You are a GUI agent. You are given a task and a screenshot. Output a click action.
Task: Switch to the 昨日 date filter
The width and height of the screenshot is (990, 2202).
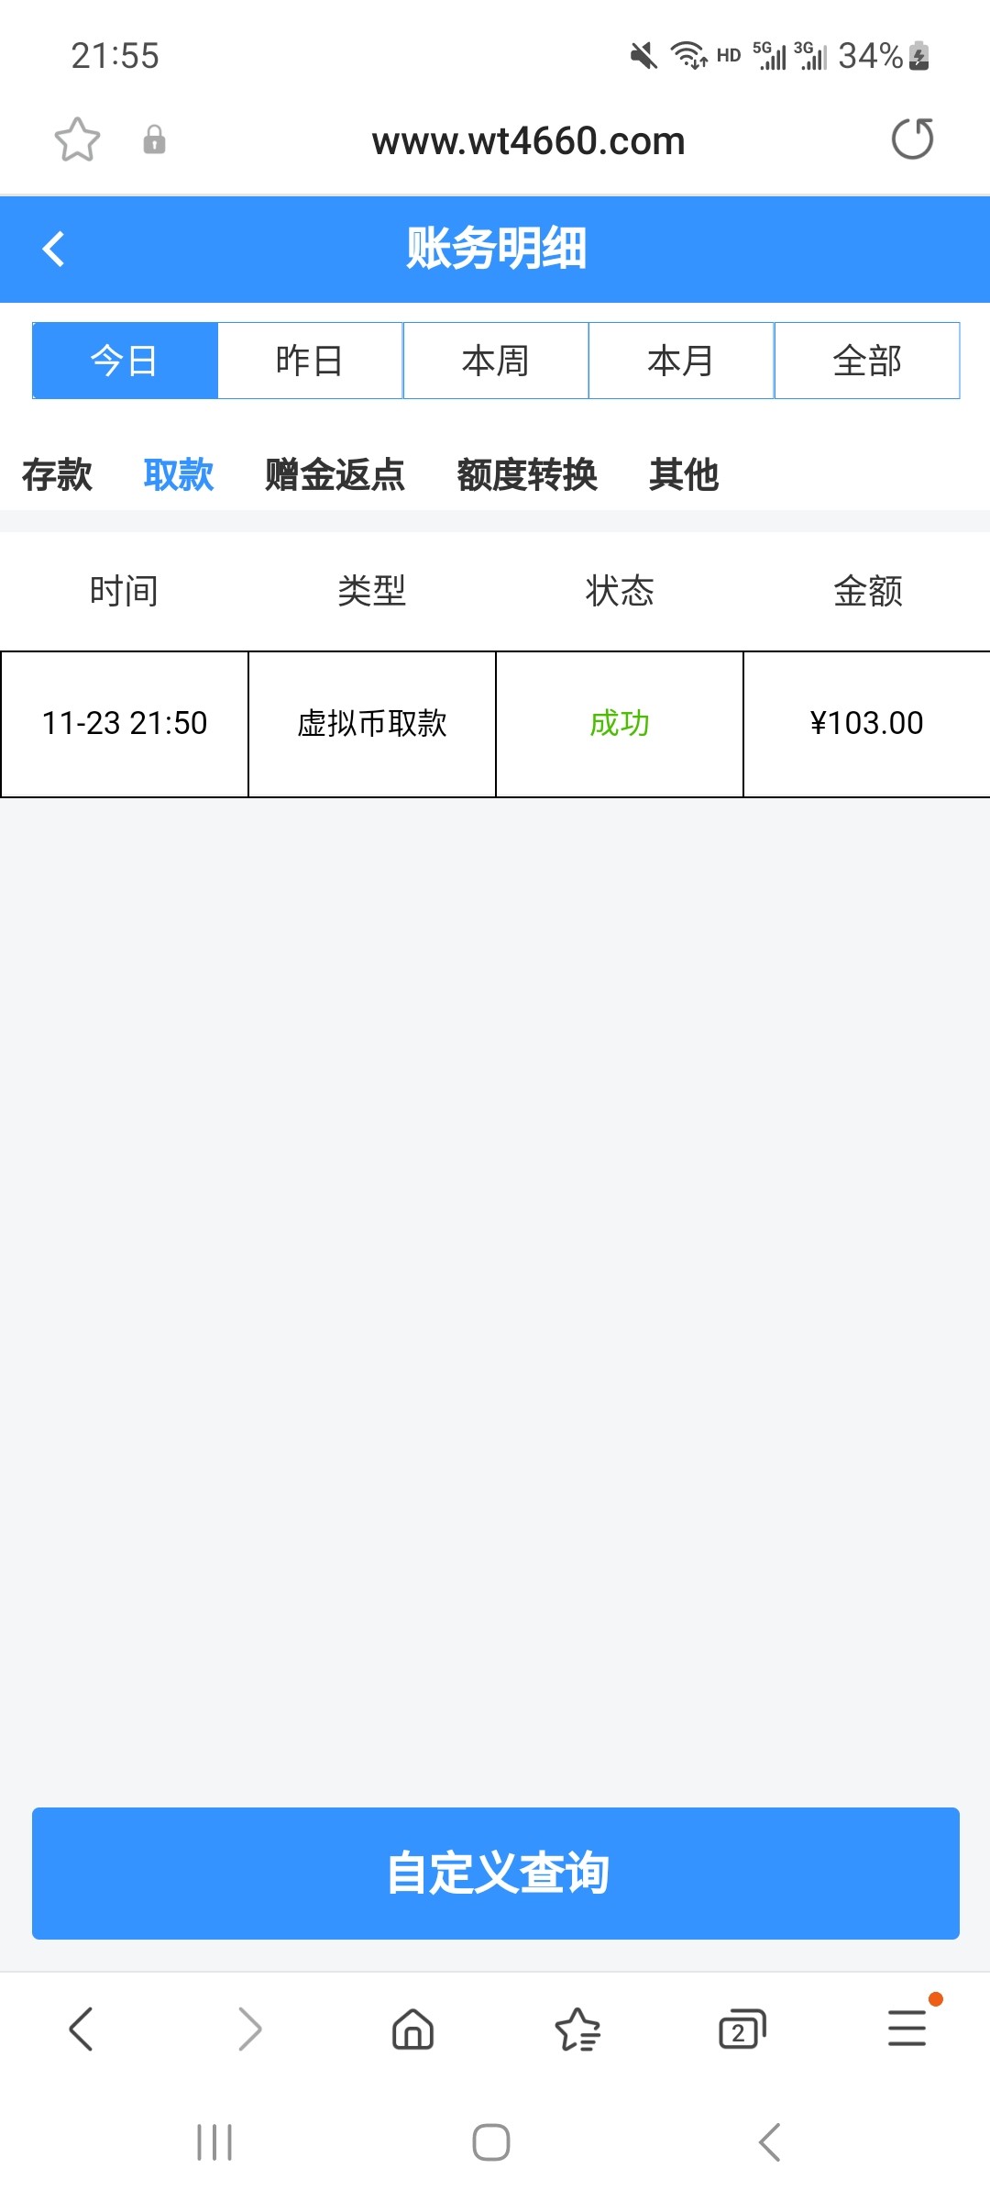point(310,361)
